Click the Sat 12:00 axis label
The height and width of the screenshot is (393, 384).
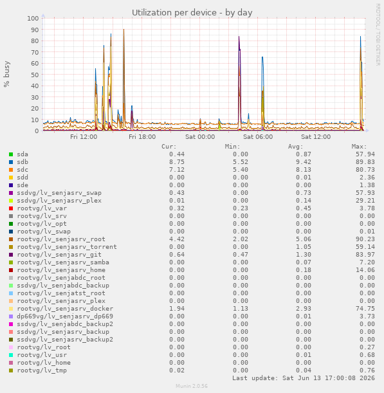pyautogui.click(x=316, y=137)
